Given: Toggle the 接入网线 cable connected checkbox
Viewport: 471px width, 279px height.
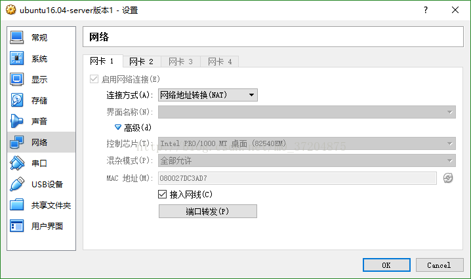Looking at the screenshot, I should [163, 195].
